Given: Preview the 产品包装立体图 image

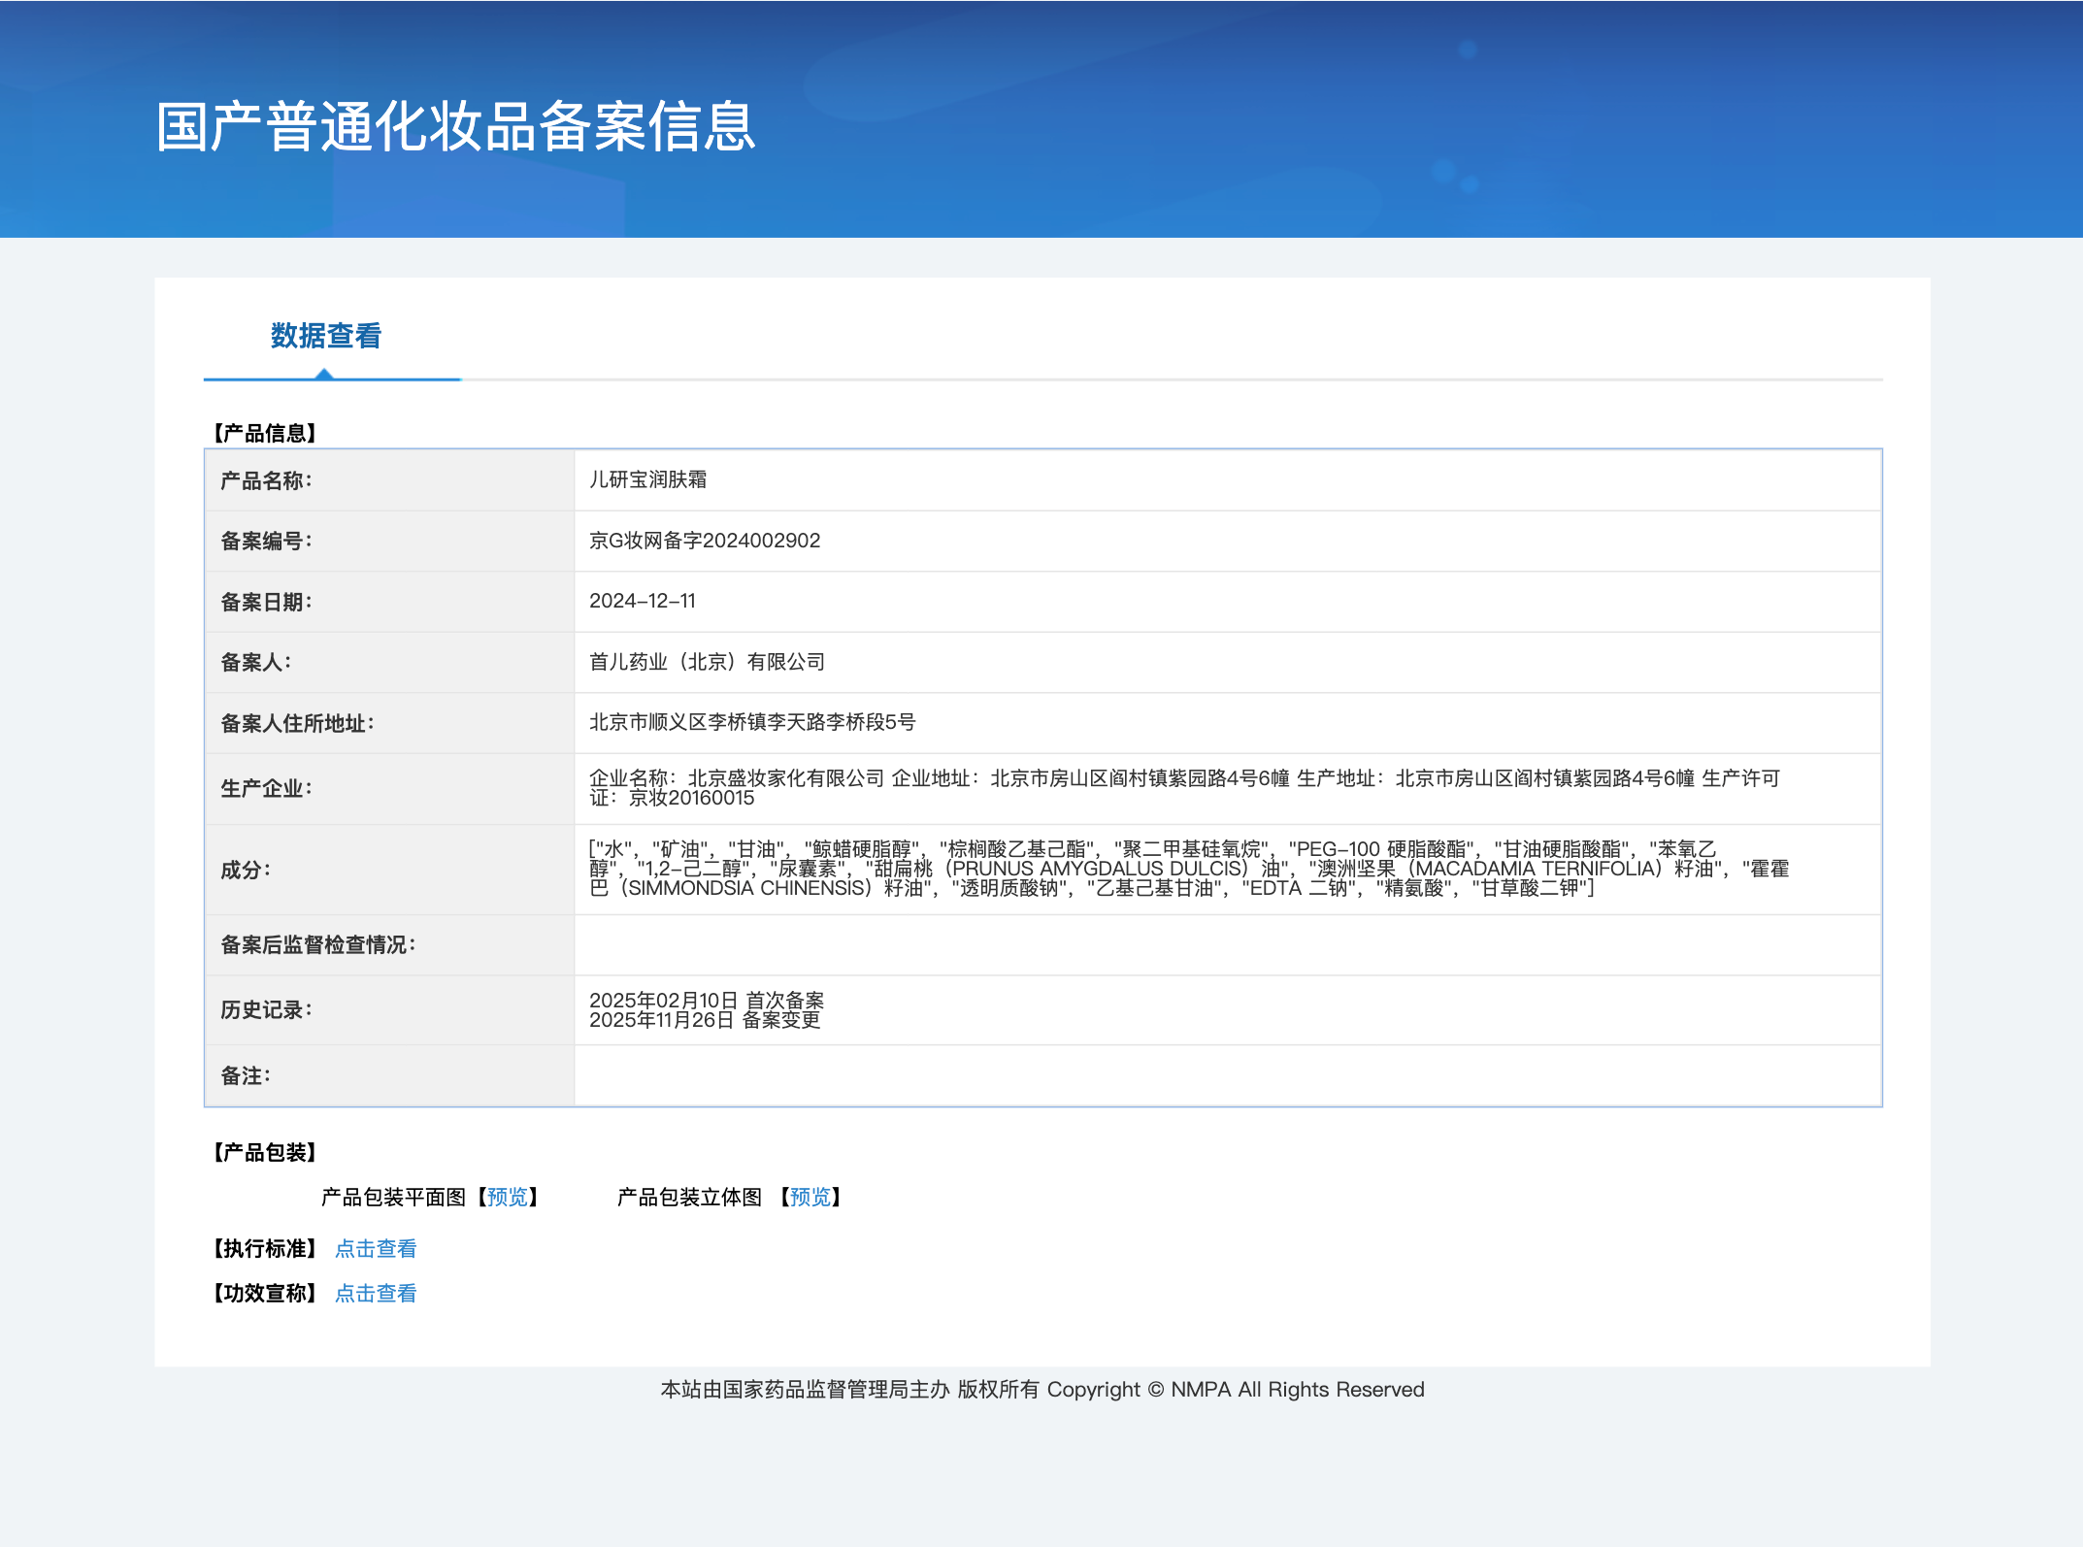Looking at the screenshot, I should pyautogui.click(x=810, y=1197).
